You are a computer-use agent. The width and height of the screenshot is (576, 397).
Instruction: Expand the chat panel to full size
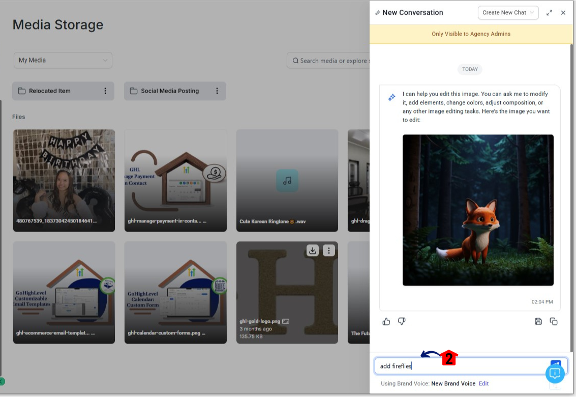point(549,13)
